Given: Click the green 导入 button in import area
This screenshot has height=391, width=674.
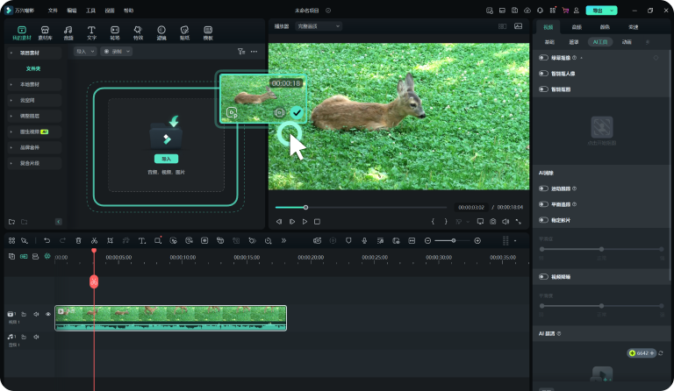Looking at the screenshot, I should point(165,159).
